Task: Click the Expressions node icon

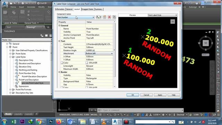Action: (16, 86)
